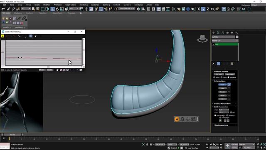Viewport: 266px width, 150px height.
Task: Click the Scale Deformation window vertical scrollbar
Action: [x=84, y=52]
